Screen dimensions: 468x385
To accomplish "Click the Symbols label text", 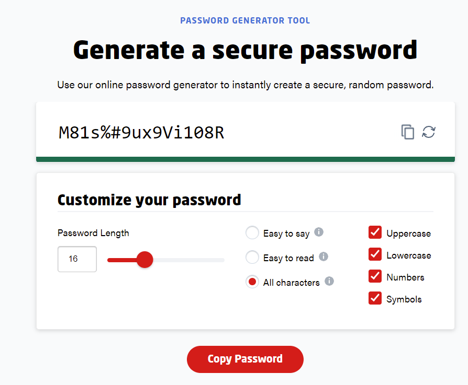I will 404,299.
